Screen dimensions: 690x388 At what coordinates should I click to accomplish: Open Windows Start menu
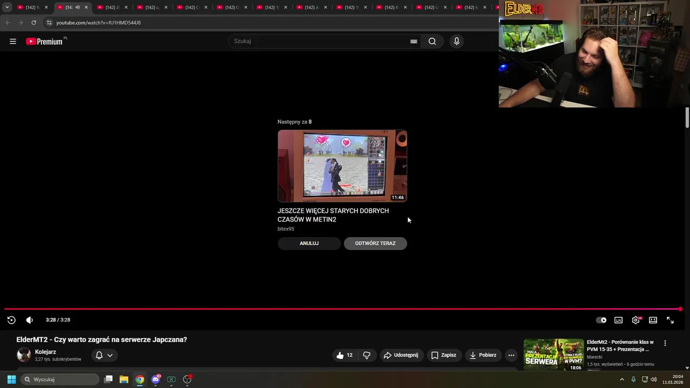click(x=11, y=379)
